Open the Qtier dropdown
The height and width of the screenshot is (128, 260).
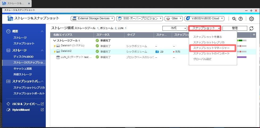coord(174,19)
